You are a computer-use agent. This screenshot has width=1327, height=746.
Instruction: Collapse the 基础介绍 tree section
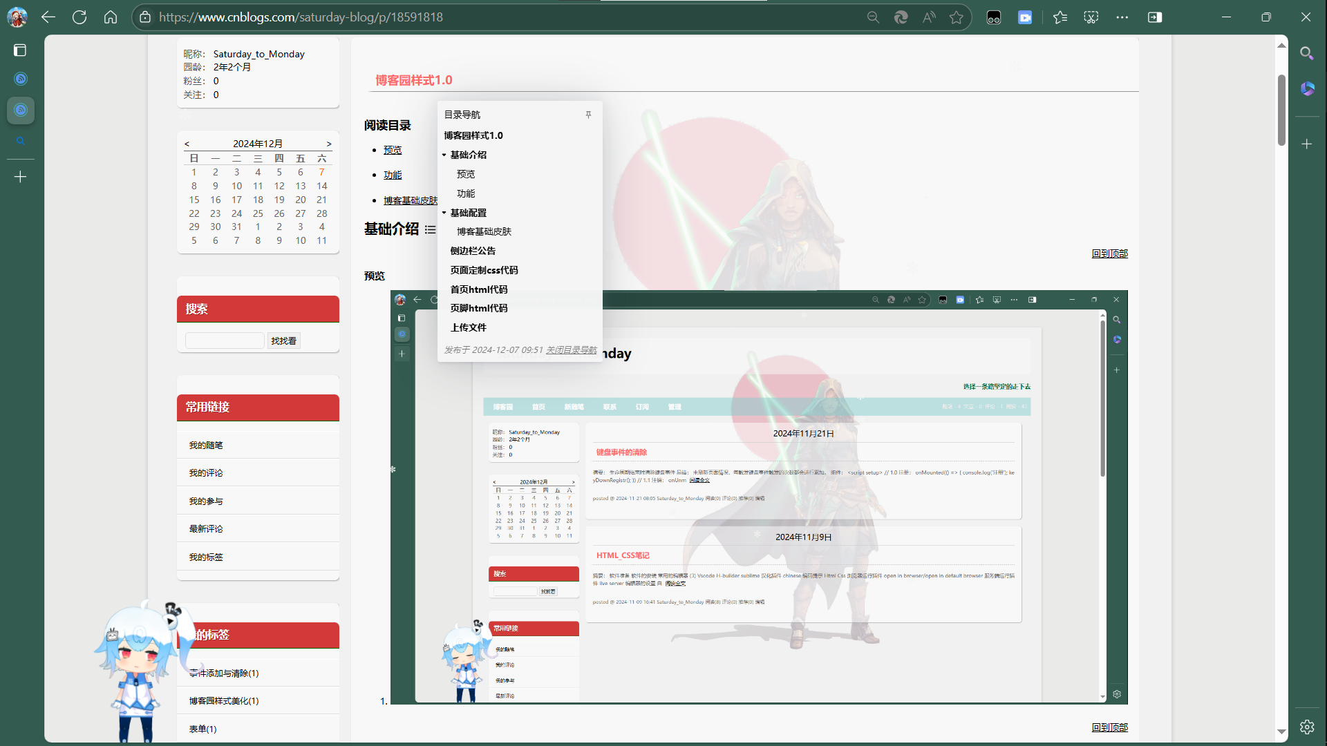tap(444, 155)
